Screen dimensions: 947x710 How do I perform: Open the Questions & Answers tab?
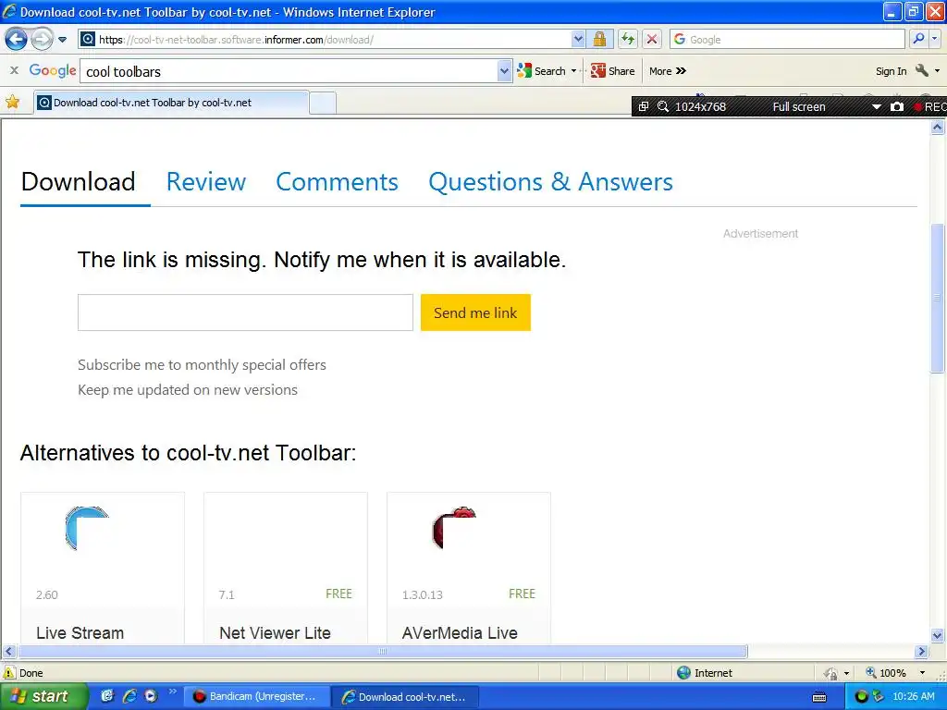click(x=551, y=182)
